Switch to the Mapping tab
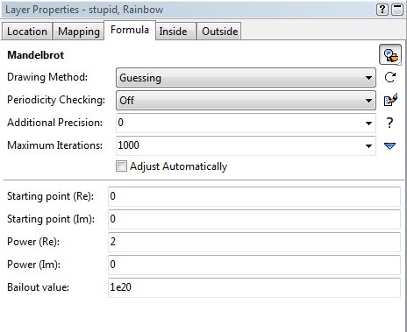Image resolution: width=407 pixels, height=332 pixels. pos(79,32)
